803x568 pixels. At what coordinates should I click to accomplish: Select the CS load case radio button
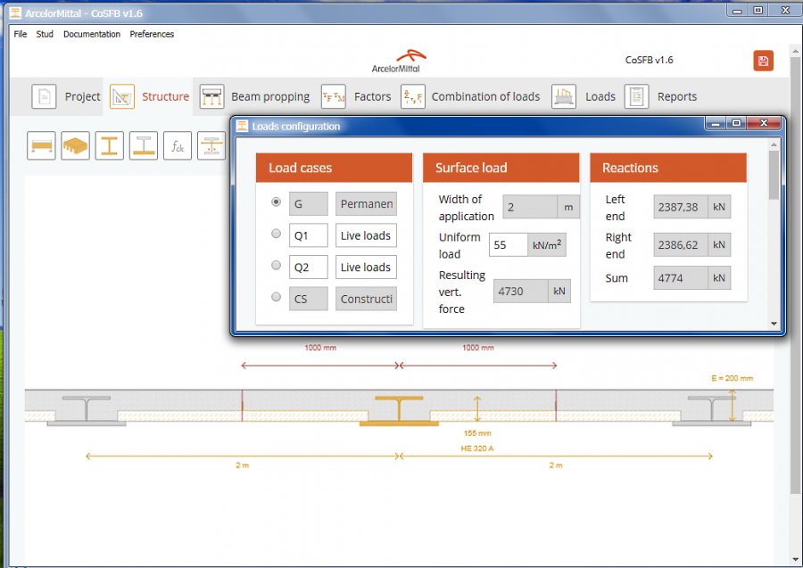click(x=276, y=297)
